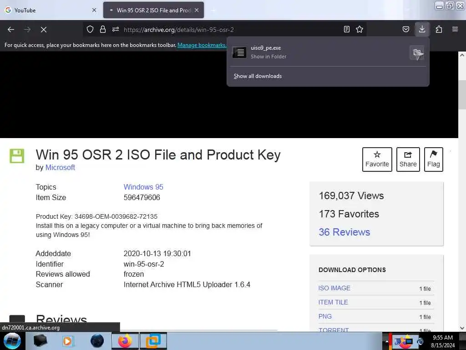Download the ISO IMAGE option
The width and height of the screenshot is (466, 350).
[334, 288]
